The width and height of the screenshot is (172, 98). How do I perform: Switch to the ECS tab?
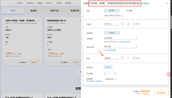[x=13, y=11]
